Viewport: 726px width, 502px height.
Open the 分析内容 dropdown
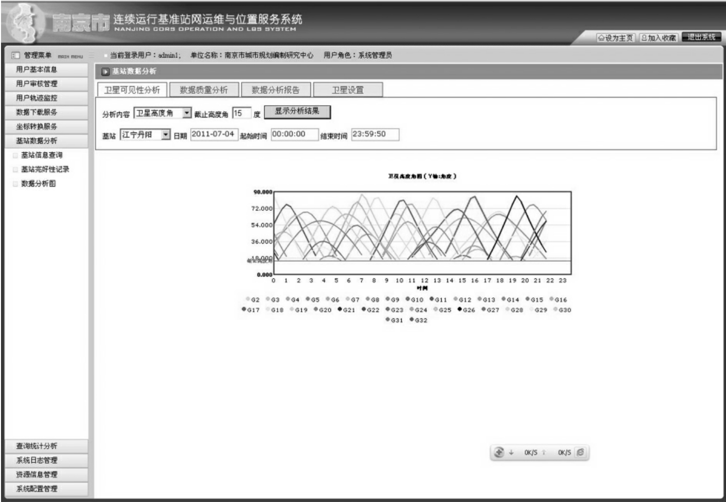pyautogui.click(x=187, y=113)
